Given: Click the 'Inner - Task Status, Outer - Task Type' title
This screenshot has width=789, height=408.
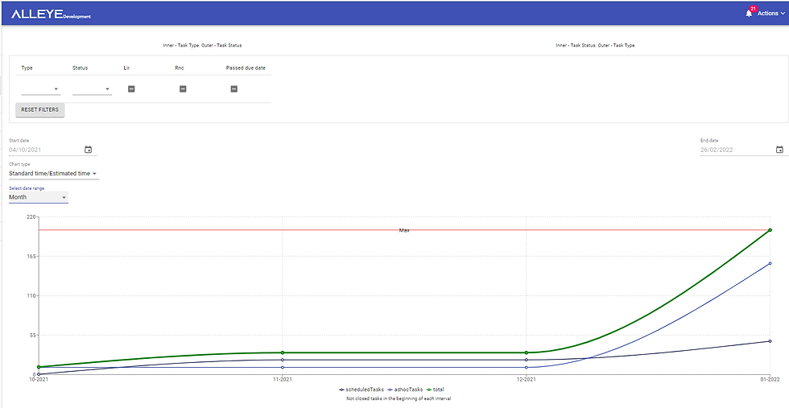Looking at the screenshot, I should 595,45.
